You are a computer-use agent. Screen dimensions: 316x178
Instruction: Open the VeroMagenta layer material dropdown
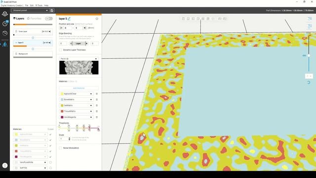pyautogui.click(x=77, y=117)
